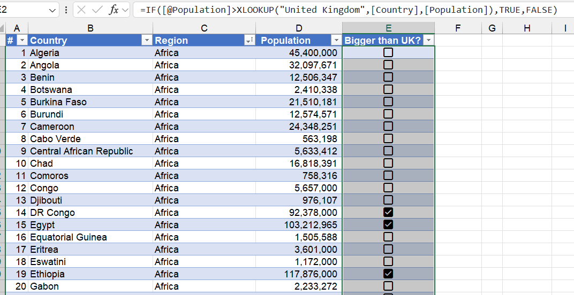
Task: Click inside the formula bar text
Action: 348,10
